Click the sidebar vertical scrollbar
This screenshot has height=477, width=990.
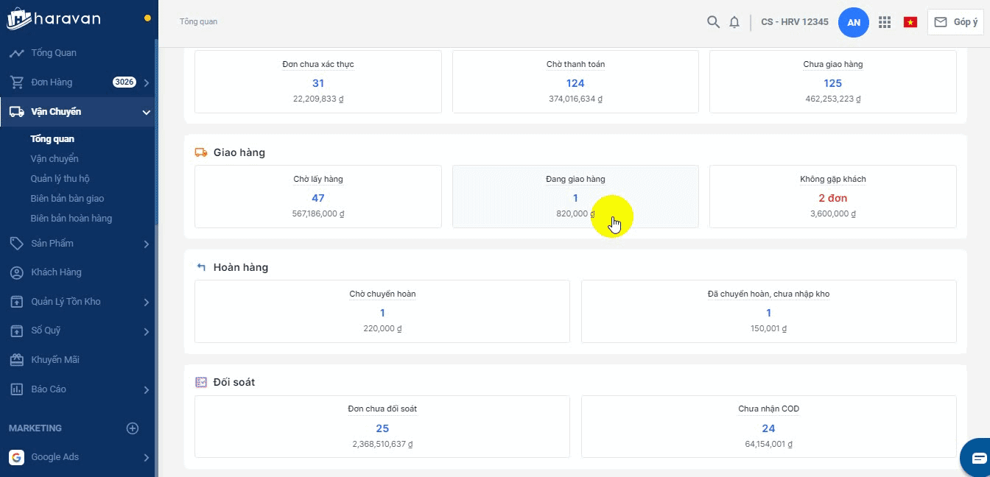click(155, 132)
